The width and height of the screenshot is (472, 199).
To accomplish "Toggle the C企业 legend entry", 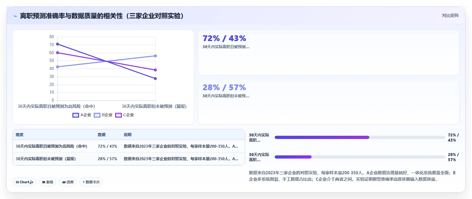I will coord(124,115).
